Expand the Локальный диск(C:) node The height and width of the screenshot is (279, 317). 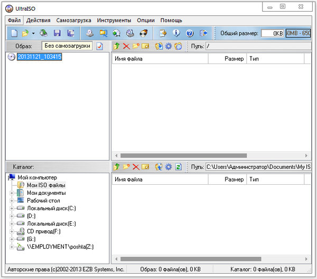tap(12, 209)
